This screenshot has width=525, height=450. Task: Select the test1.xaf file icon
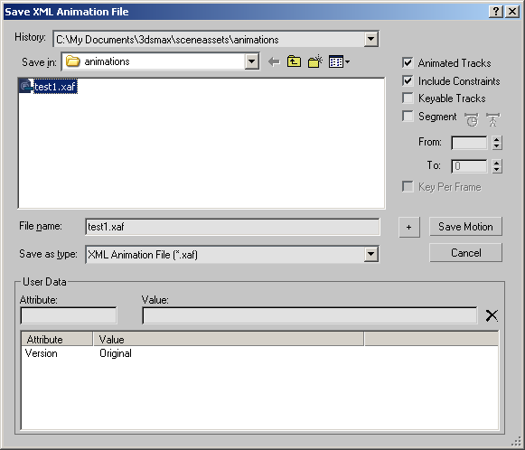pyautogui.click(x=26, y=87)
